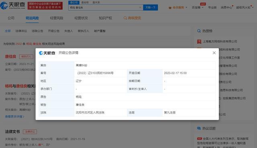257x148 pixels.
Task: Select the 法院公告 filter
Action: coord(37,31)
